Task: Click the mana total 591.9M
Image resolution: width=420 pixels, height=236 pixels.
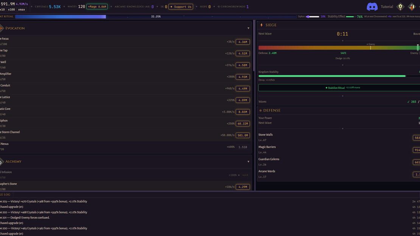Action: coord(8,4)
